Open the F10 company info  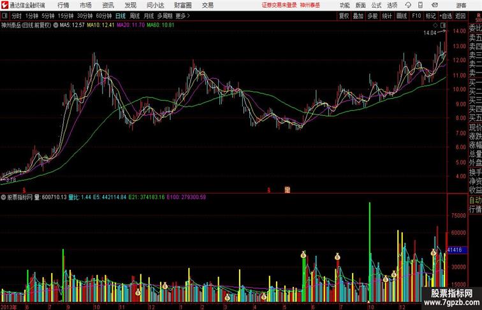416,16
